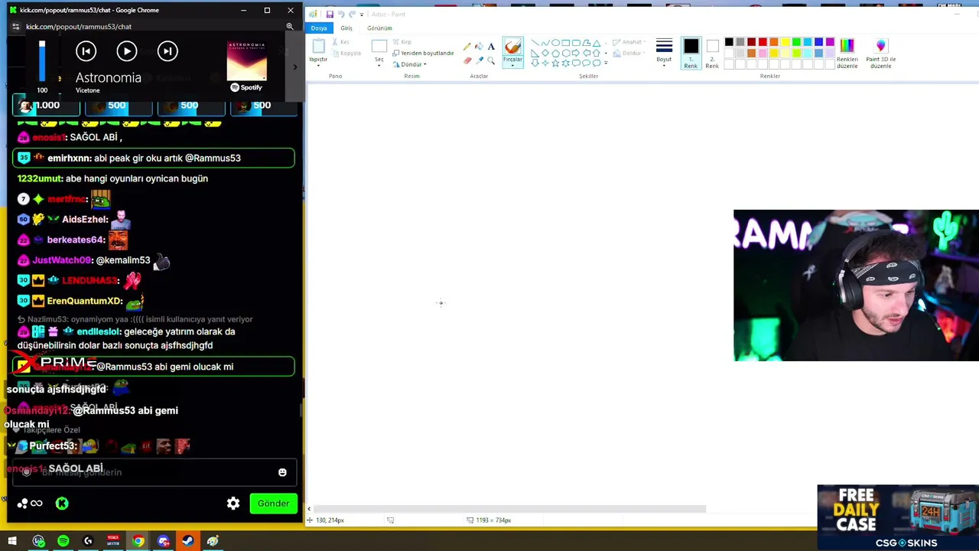This screenshot has width=979, height=551.
Task: Click the Fırçalar brush icon
Action: click(x=512, y=45)
